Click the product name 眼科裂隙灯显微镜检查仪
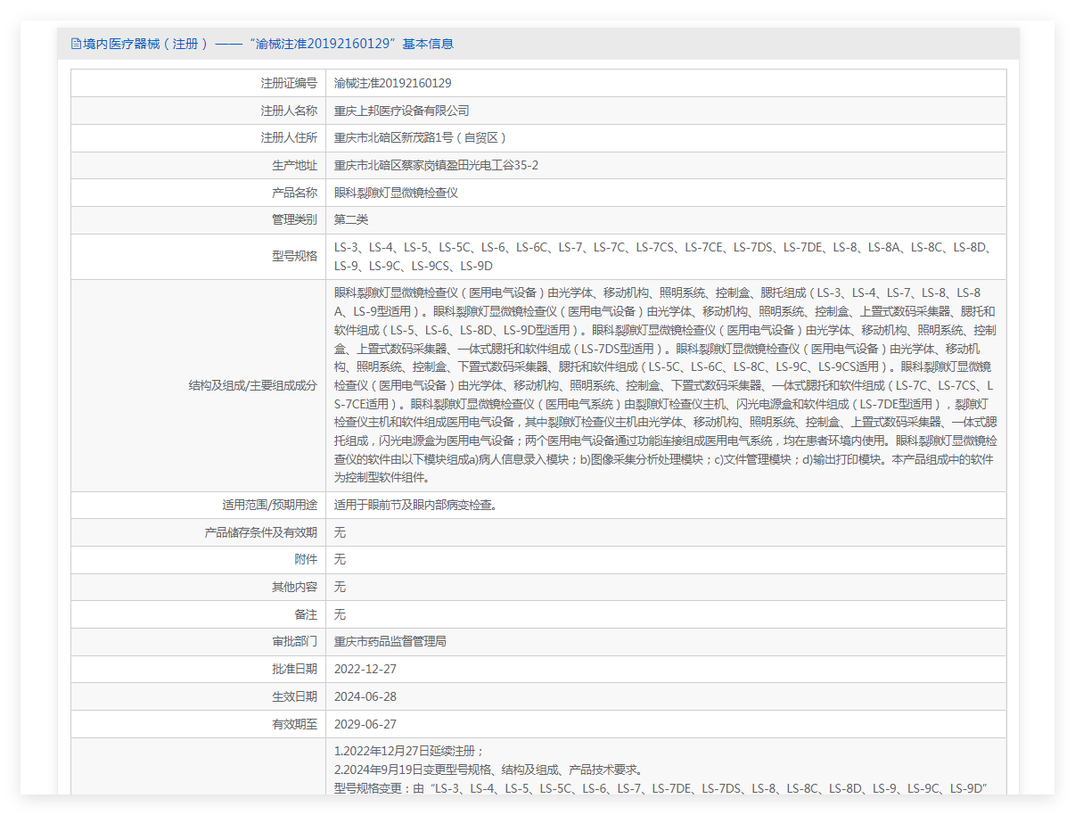 [396, 193]
